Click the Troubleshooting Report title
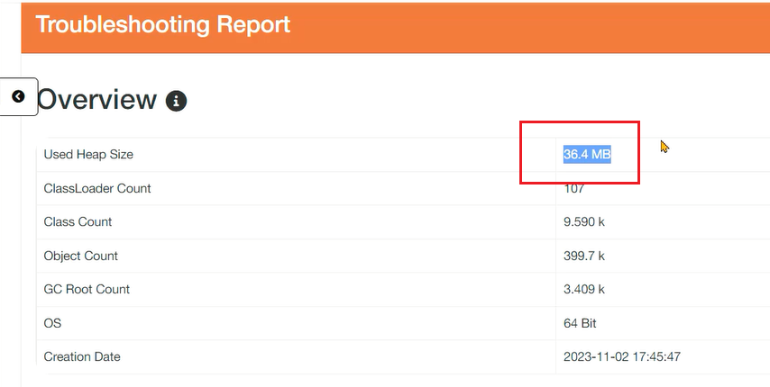This screenshot has width=770, height=387. [163, 24]
